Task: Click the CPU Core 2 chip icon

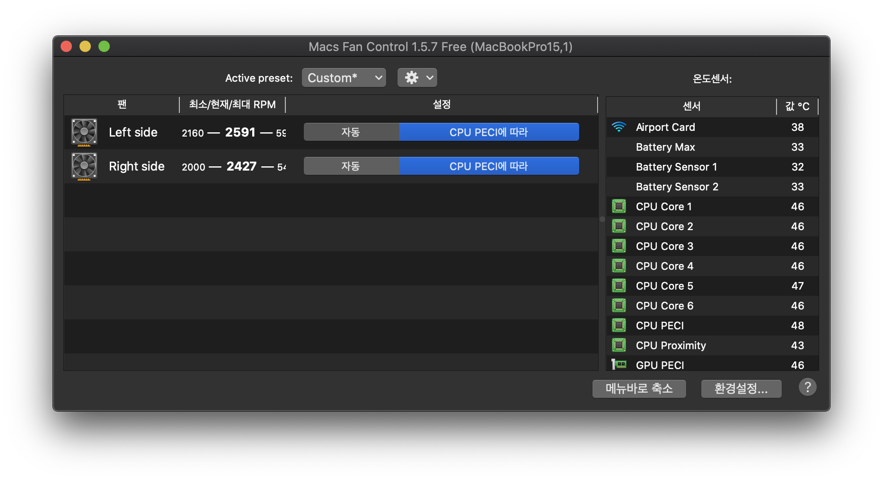Action: pos(619,226)
